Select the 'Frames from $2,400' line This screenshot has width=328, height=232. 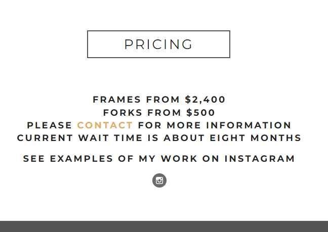[x=159, y=100]
